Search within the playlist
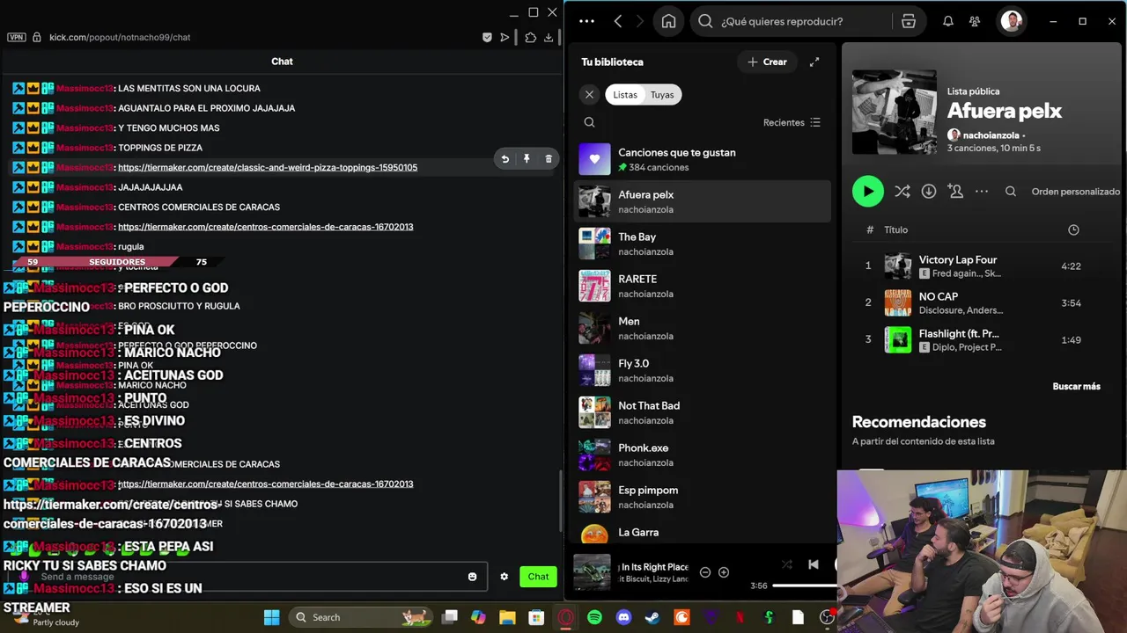The height and width of the screenshot is (633, 1127). click(x=1011, y=191)
